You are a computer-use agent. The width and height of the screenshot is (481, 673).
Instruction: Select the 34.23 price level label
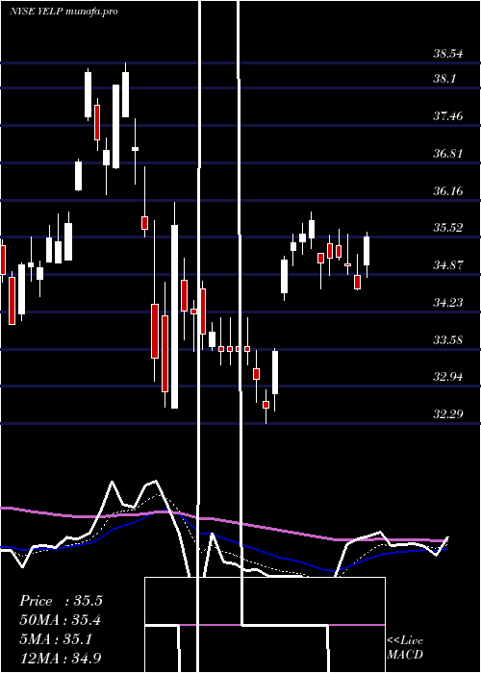[x=448, y=303]
